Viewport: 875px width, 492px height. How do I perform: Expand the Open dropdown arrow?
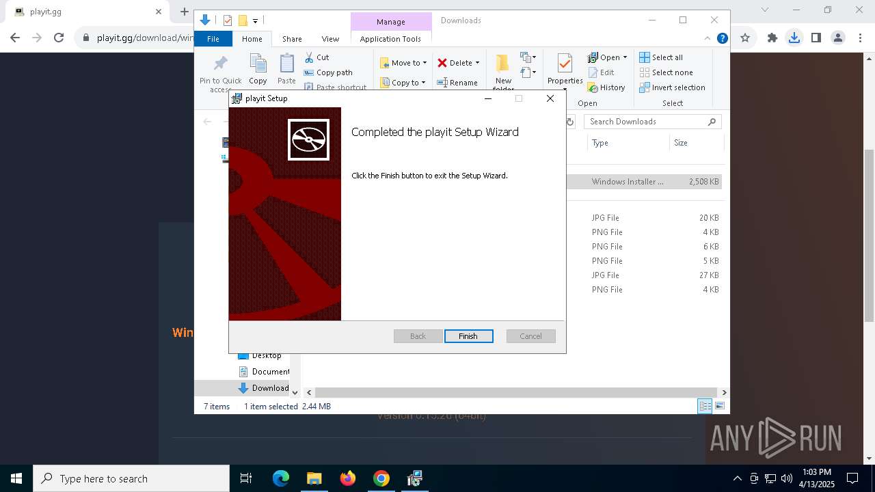tap(625, 57)
